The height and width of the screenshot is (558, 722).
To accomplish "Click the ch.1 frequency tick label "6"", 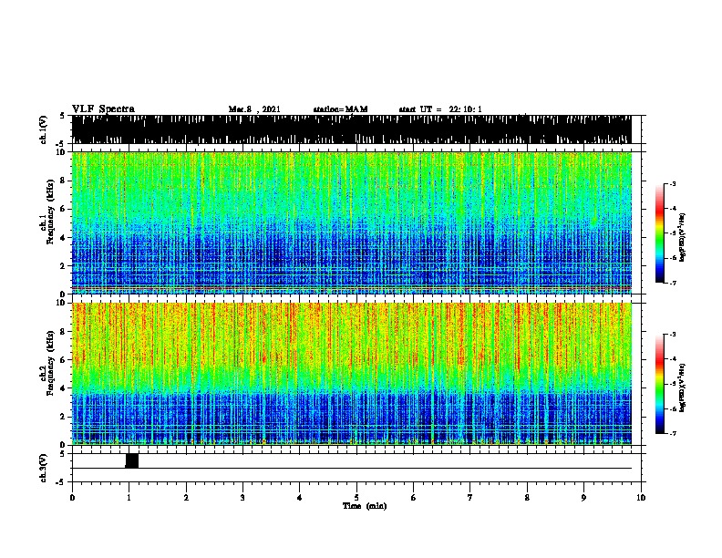I will 63,209.
